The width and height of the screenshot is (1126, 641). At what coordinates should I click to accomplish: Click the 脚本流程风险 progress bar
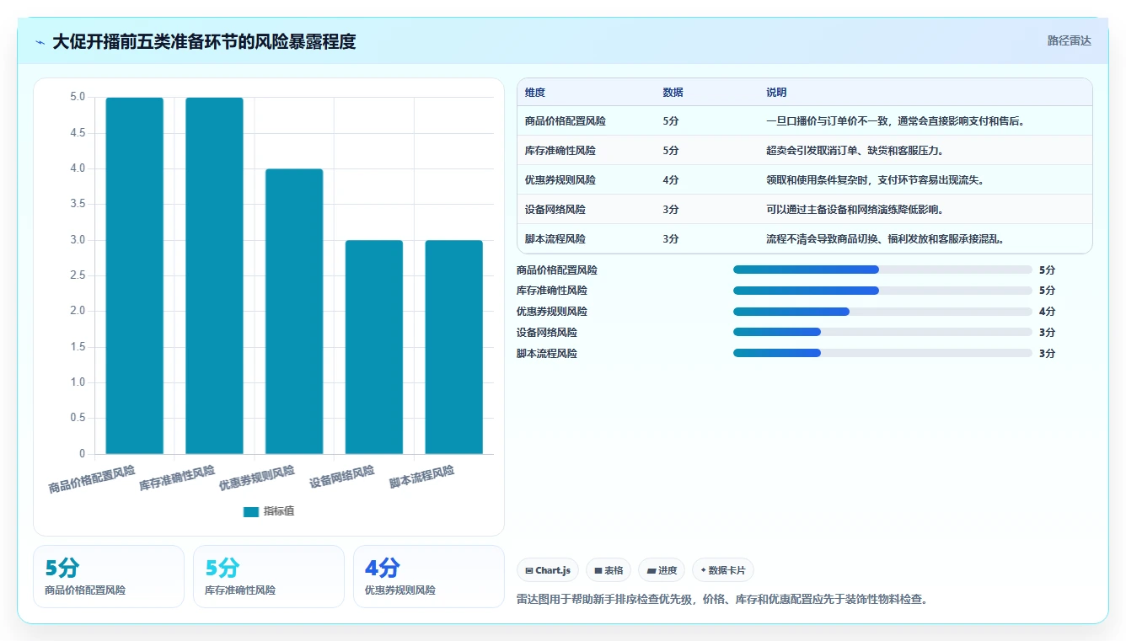click(x=882, y=354)
